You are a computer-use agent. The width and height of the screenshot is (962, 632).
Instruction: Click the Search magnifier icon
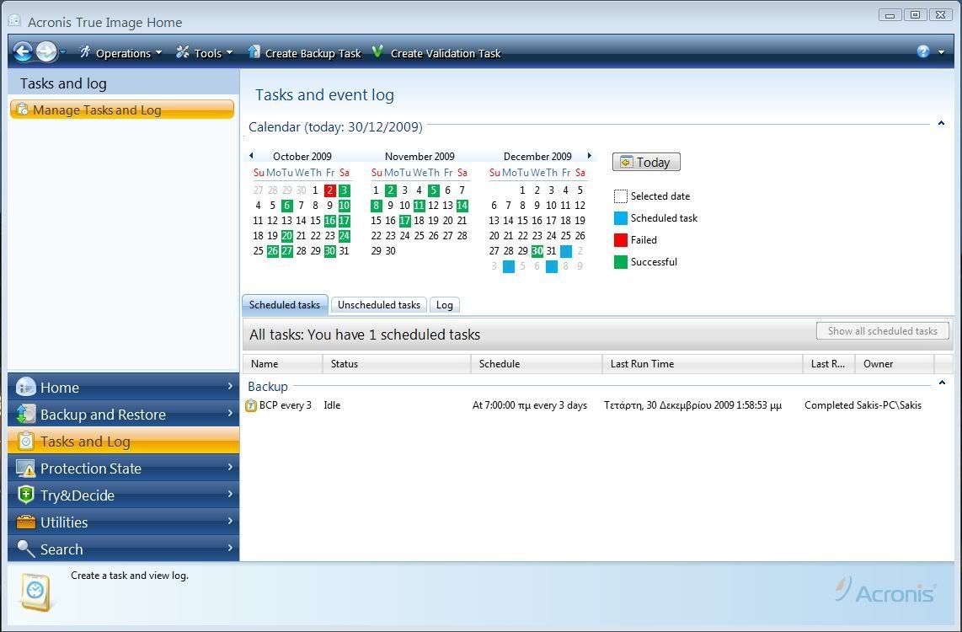tap(24, 549)
